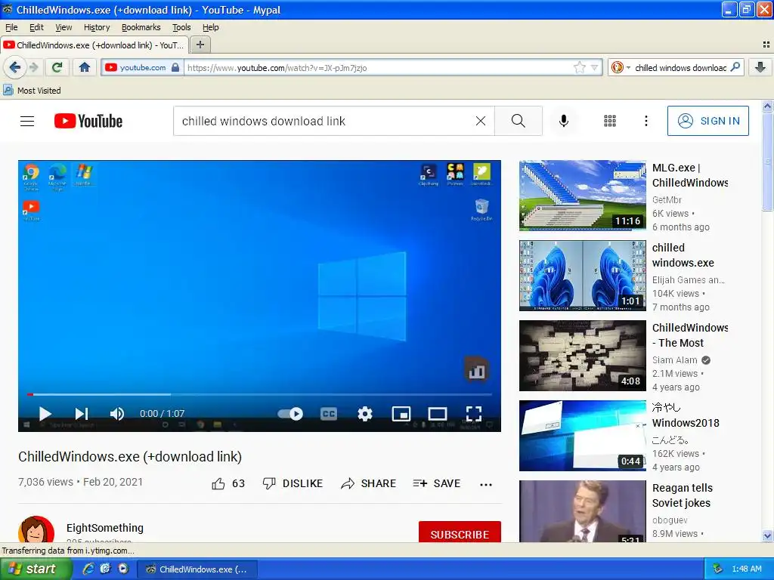Enter full screen video mode
Viewport: 774px width, 580px height.
(474, 414)
